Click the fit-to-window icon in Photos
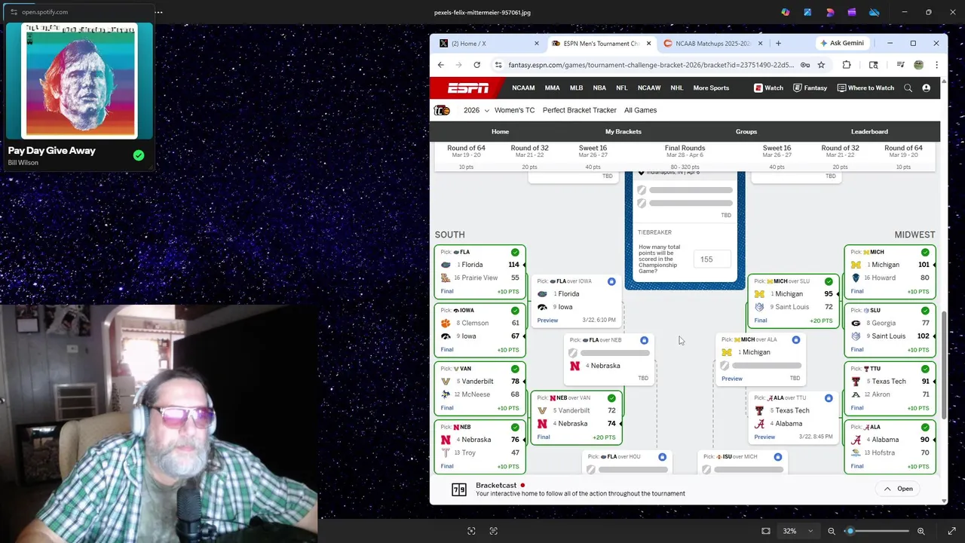The width and height of the screenshot is (965, 543). click(766, 531)
